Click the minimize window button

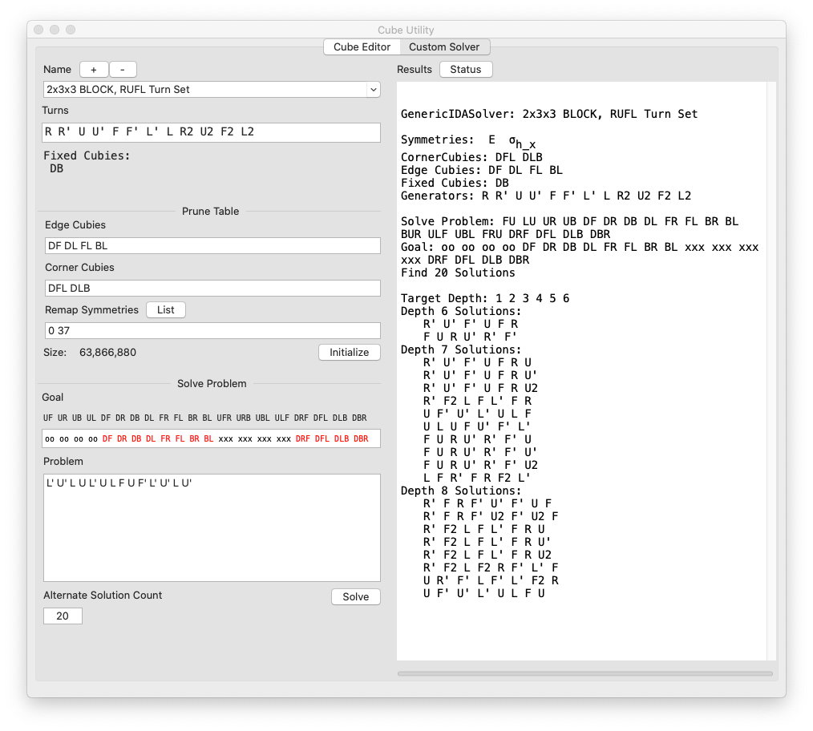coord(55,30)
